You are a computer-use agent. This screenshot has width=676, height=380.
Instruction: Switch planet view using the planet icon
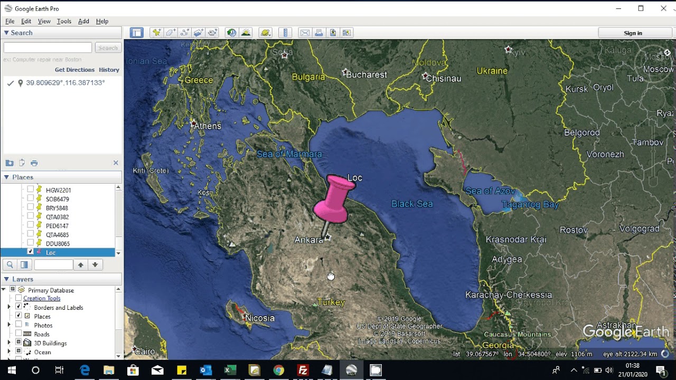(265, 33)
